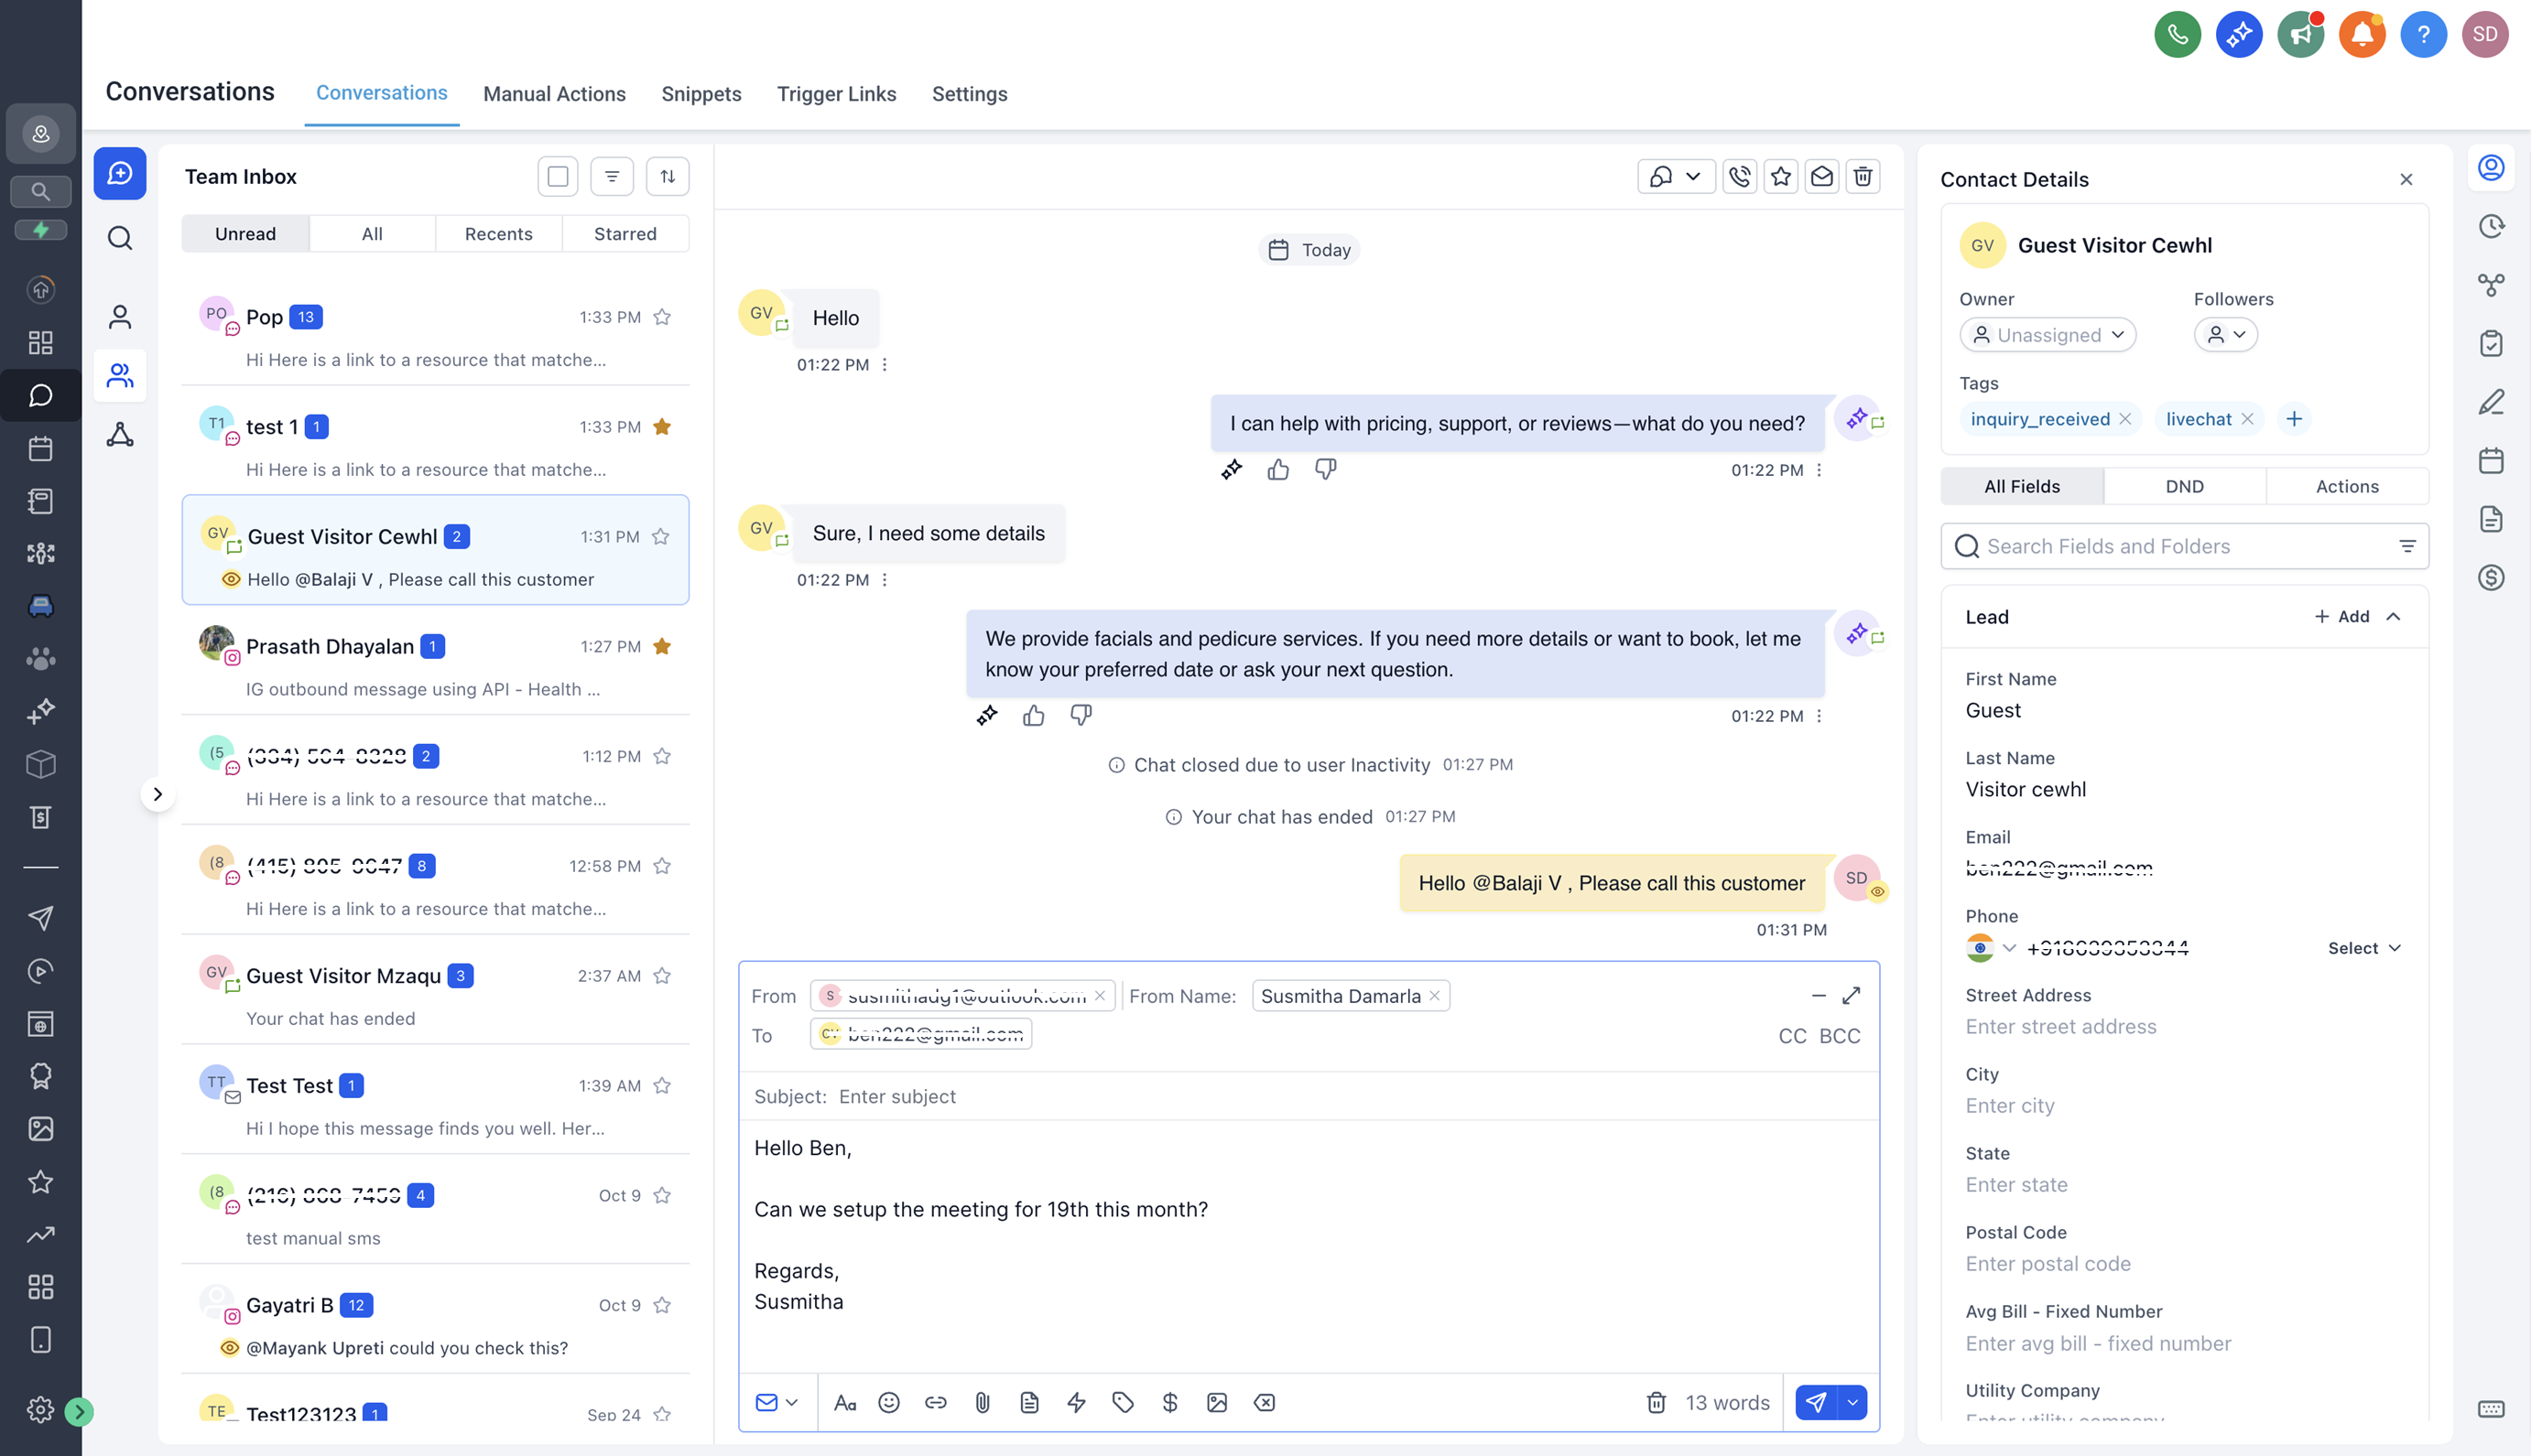2531x1456 pixels.
Task: Insert emoji using the smiley icon
Action: (x=888, y=1402)
